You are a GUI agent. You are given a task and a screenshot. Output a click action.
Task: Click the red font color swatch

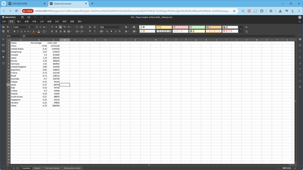point(34,32)
